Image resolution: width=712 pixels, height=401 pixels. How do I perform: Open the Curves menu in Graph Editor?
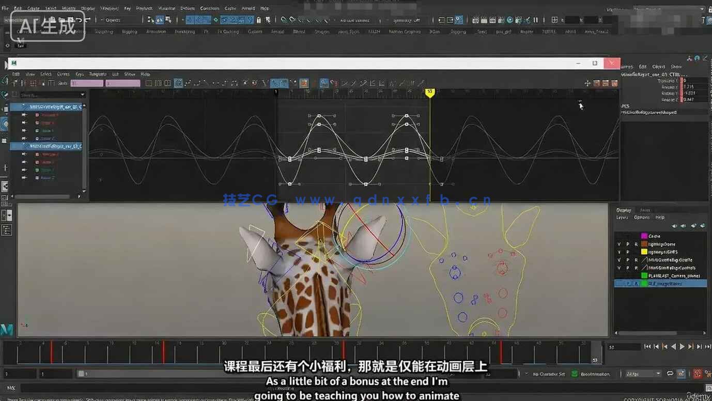pos(63,74)
